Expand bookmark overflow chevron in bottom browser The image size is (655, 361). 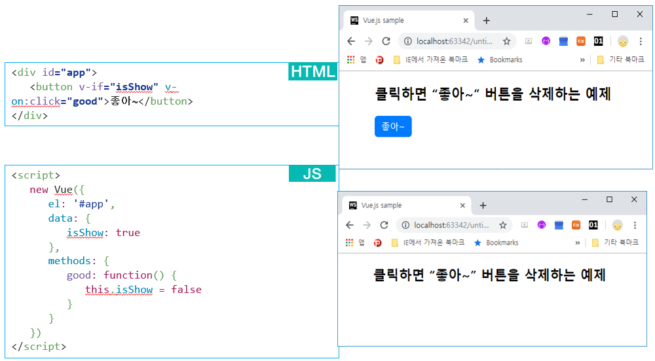coord(577,243)
